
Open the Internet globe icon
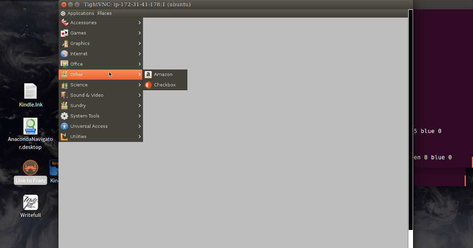(x=64, y=54)
